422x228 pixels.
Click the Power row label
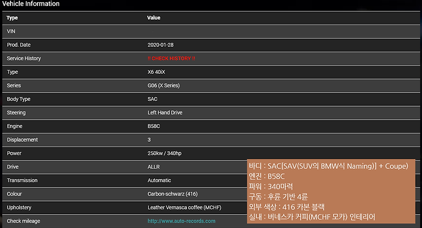[14, 153]
